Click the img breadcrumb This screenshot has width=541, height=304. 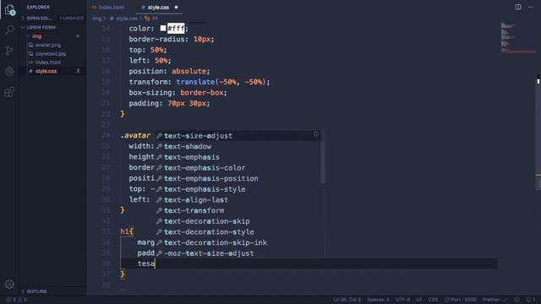[x=97, y=19]
